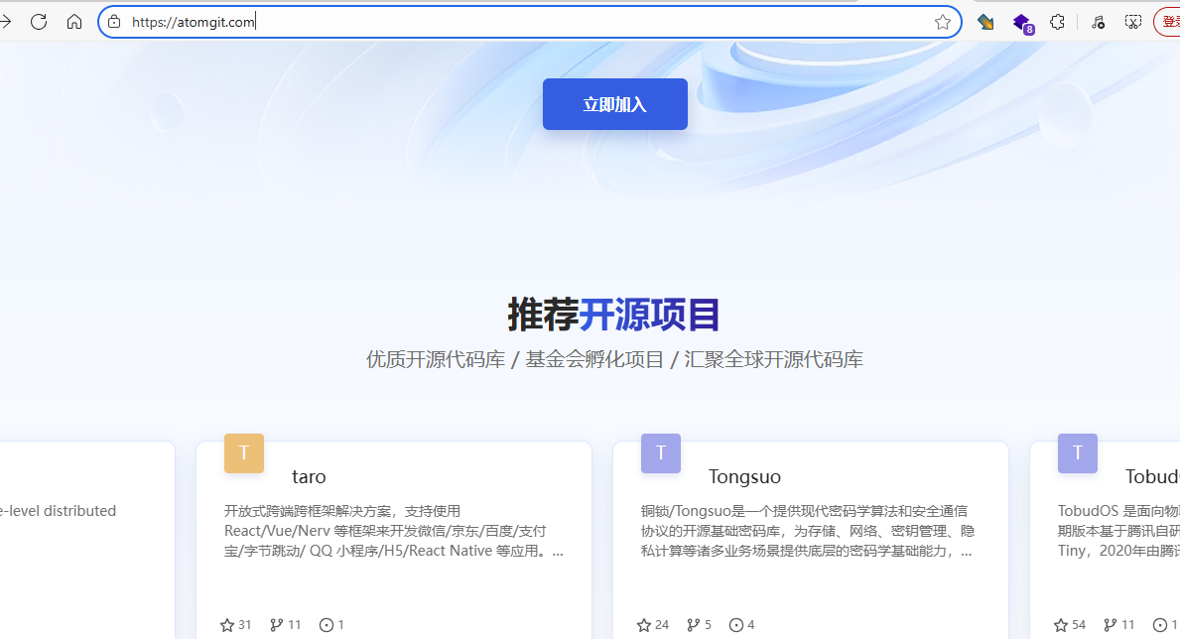Open music note toolbar icon
Image resolution: width=1180 pixels, height=639 pixels.
click(x=1098, y=22)
